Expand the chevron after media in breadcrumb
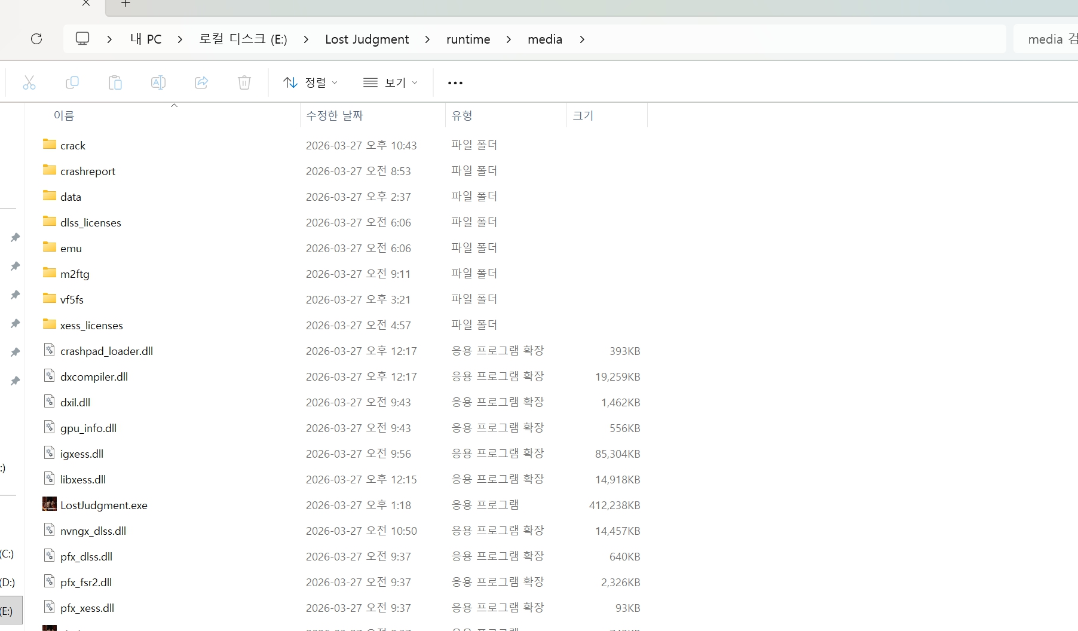This screenshot has width=1078, height=631. point(582,39)
